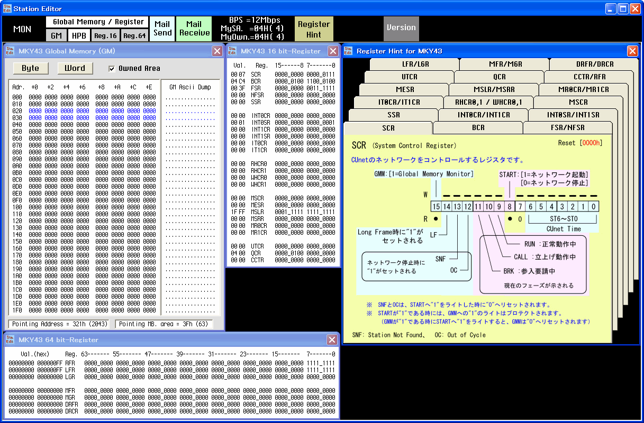Click the Pointing Address status field
The height and width of the screenshot is (423, 644).
[60, 324]
